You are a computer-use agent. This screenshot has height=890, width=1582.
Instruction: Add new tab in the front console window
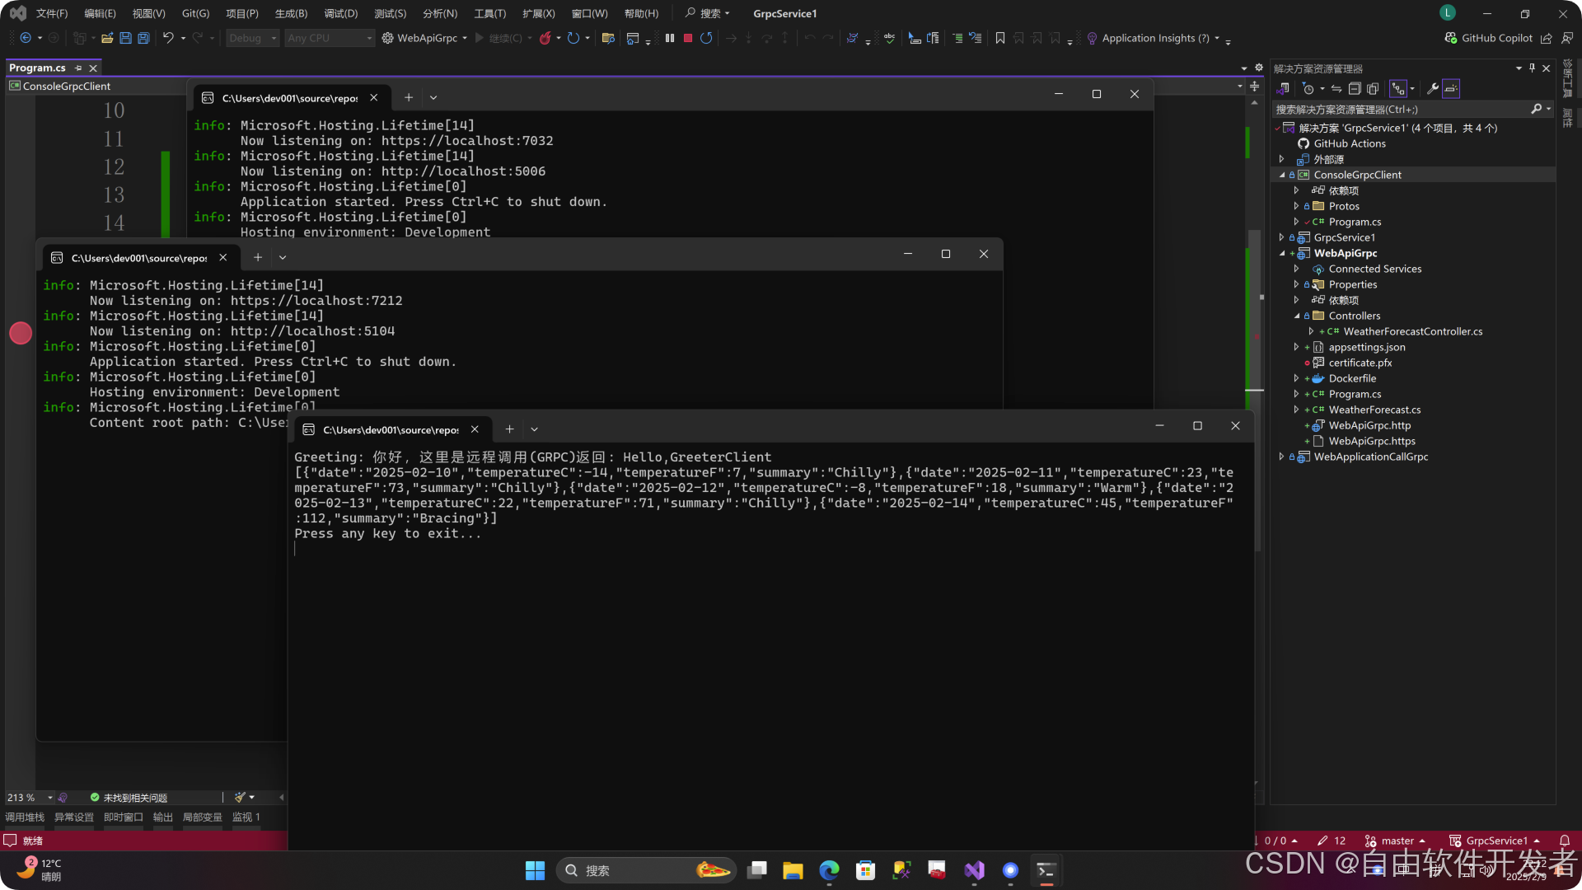tap(509, 429)
